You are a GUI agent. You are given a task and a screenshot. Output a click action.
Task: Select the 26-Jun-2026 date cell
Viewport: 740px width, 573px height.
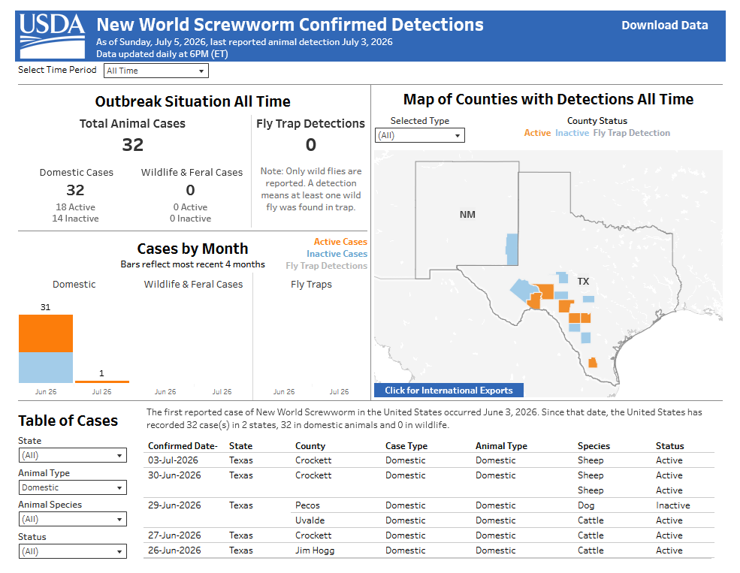click(174, 550)
